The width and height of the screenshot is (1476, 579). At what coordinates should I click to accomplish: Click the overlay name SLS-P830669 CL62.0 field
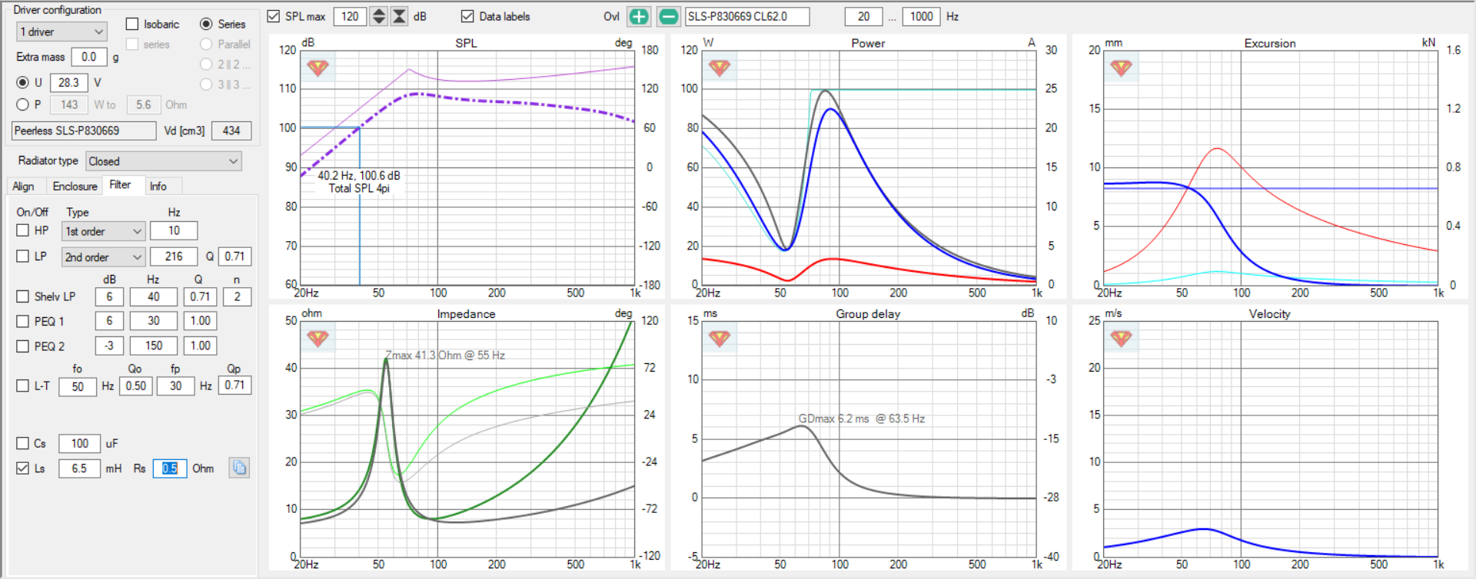click(x=747, y=16)
